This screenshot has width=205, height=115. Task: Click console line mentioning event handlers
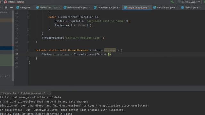coord(74,106)
